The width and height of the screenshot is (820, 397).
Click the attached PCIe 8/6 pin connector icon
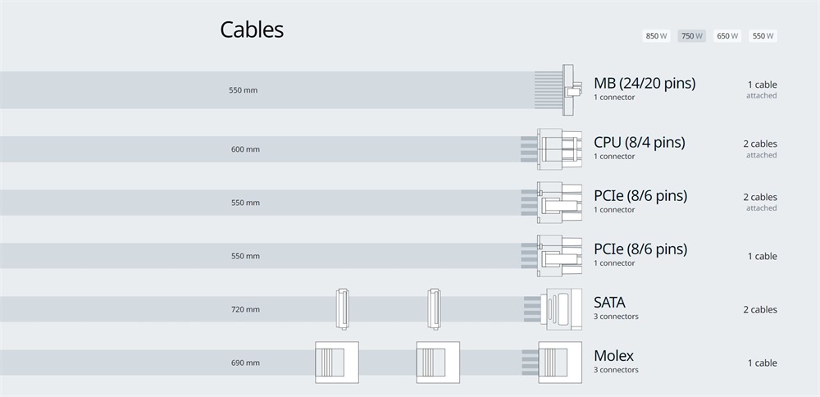(552, 203)
